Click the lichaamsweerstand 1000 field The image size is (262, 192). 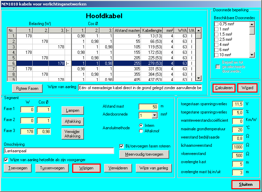point(238,147)
